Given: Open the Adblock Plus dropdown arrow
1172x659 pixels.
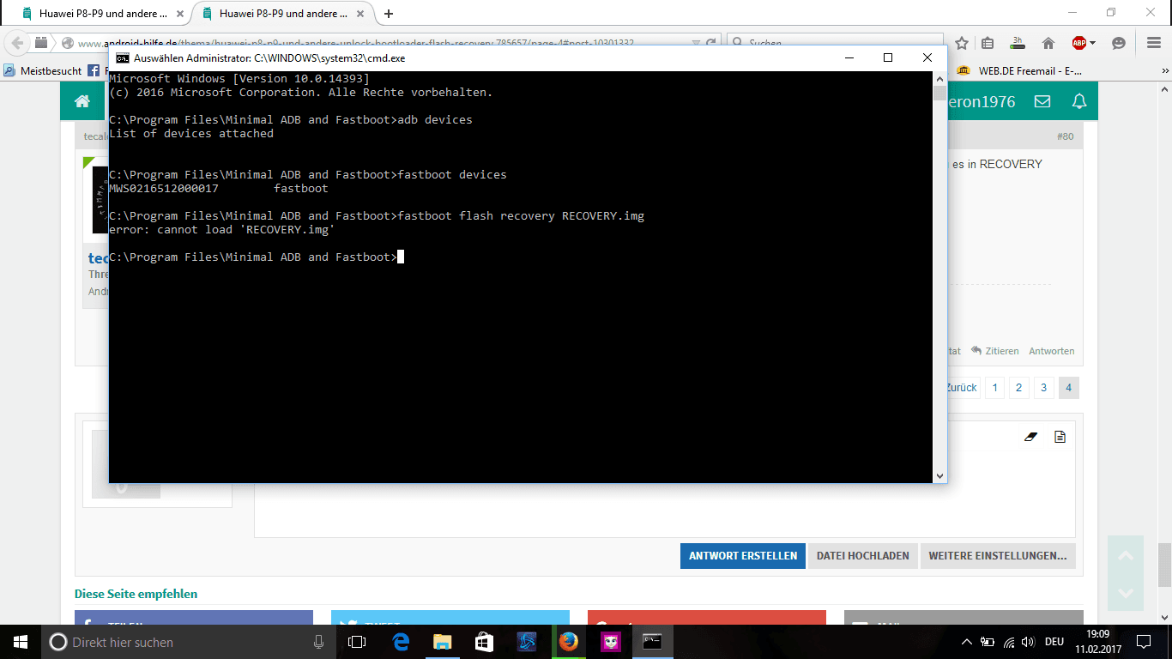Looking at the screenshot, I should pos(1093,43).
